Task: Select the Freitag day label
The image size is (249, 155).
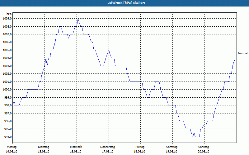Action: click(140, 147)
